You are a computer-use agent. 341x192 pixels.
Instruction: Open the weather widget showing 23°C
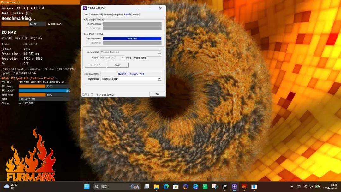(10, 187)
